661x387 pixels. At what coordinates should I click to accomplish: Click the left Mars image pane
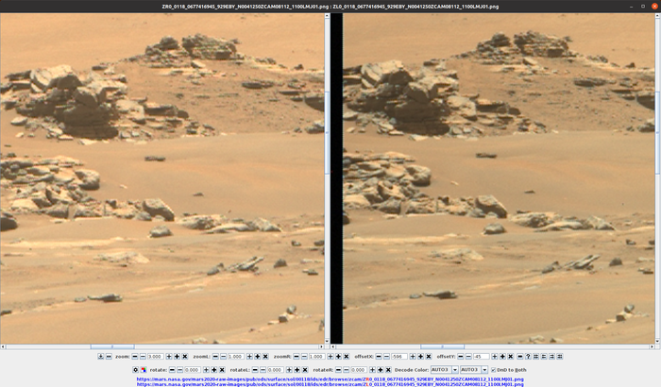pyautogui.click(x=162, y=178)
